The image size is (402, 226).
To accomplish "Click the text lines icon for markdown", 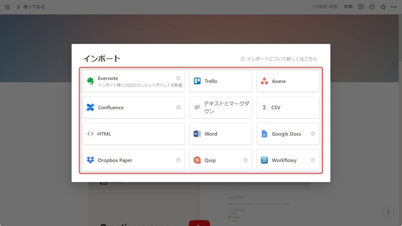I will click(197, 108).
